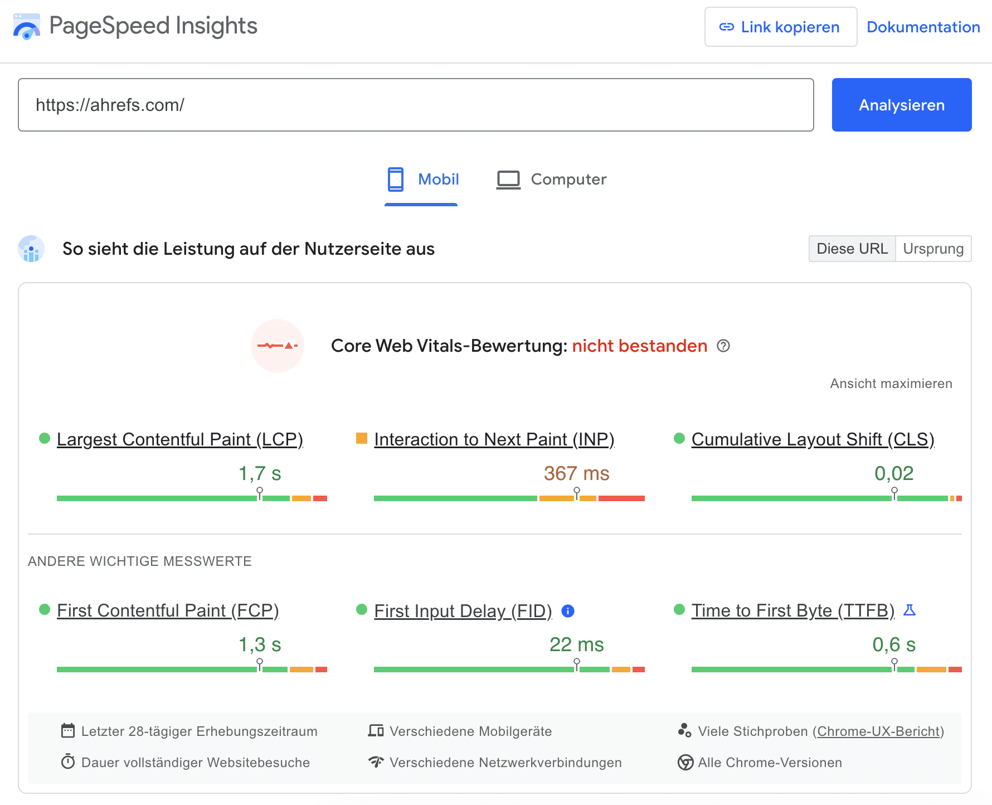Image resolution: width=992 pixels, height=805 pixels.
Task: Click the ANDERE WICHTIGE MESSWERTE heading
Action: (x=140, y=561)
